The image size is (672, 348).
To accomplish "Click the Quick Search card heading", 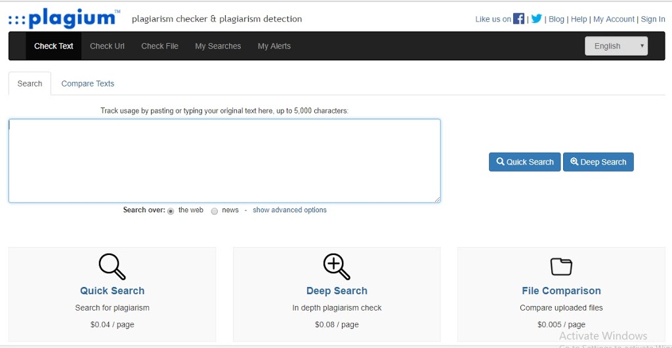I will point(112,290).
